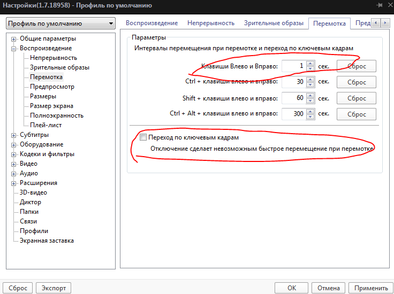Screen dimensions: 394x294
Task: Decrease the Ctrl + клавиши seconds value
Action: pyautogui.click(x=310, y=85)
